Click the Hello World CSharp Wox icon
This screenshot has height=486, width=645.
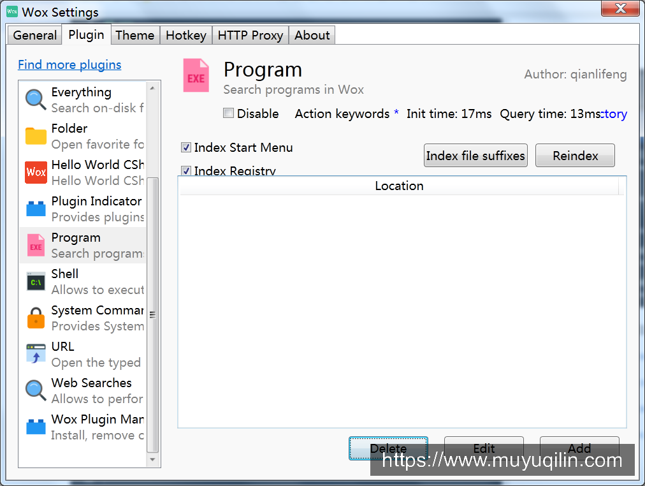point(36,172)
